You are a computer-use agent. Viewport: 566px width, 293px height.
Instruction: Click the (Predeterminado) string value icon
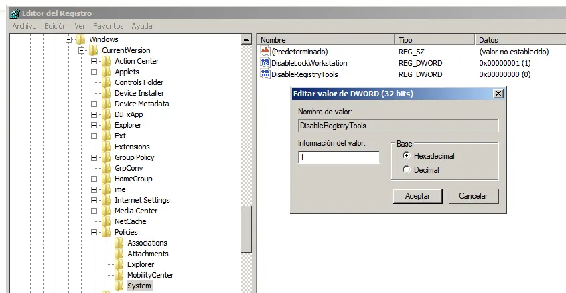click(265, 52)
